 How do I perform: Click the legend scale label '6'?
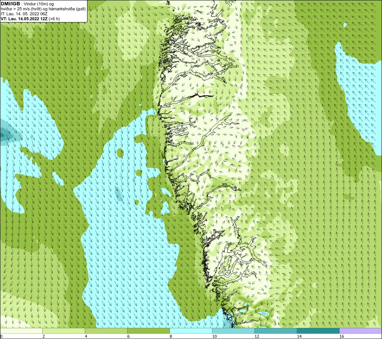(x=128, y=336)
